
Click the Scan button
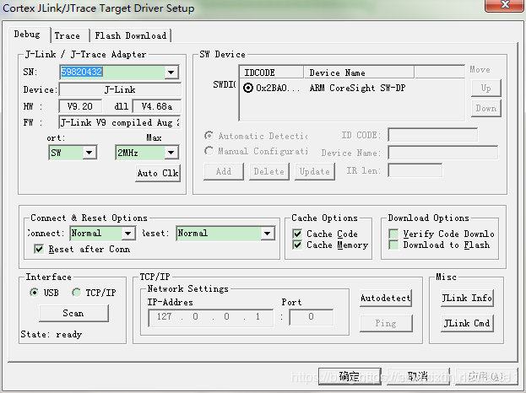73,313
